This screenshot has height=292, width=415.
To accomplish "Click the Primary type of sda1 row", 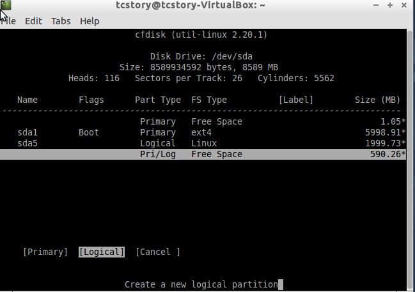I will pos(158,132).
